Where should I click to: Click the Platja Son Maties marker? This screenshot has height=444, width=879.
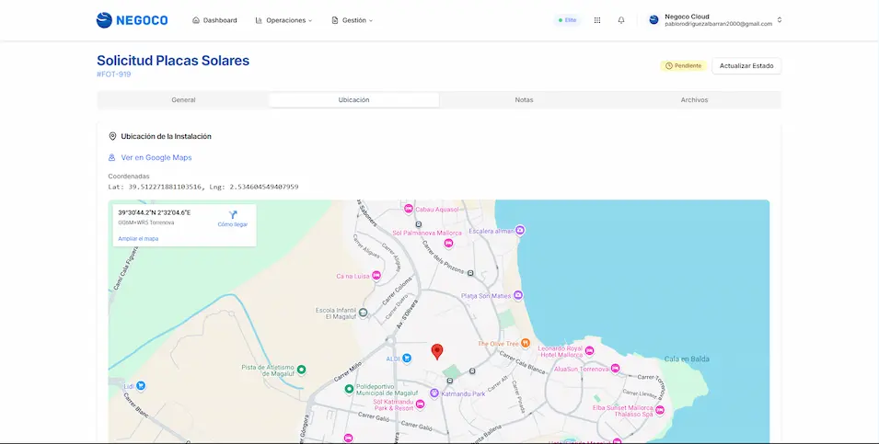click(518, 295)
